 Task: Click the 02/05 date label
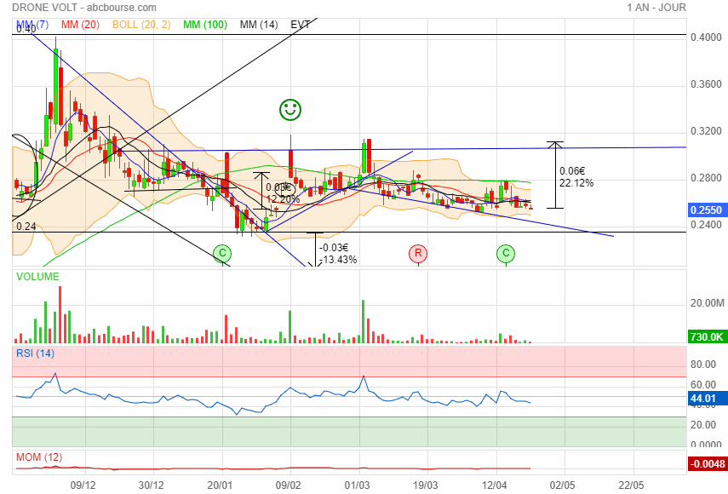click(562, 485)
